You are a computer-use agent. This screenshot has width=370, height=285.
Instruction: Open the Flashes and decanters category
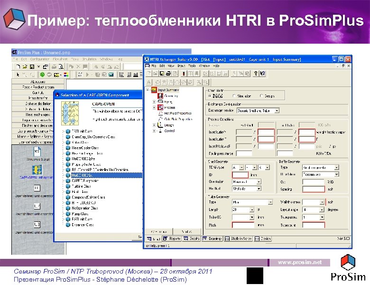pos(32,125)
